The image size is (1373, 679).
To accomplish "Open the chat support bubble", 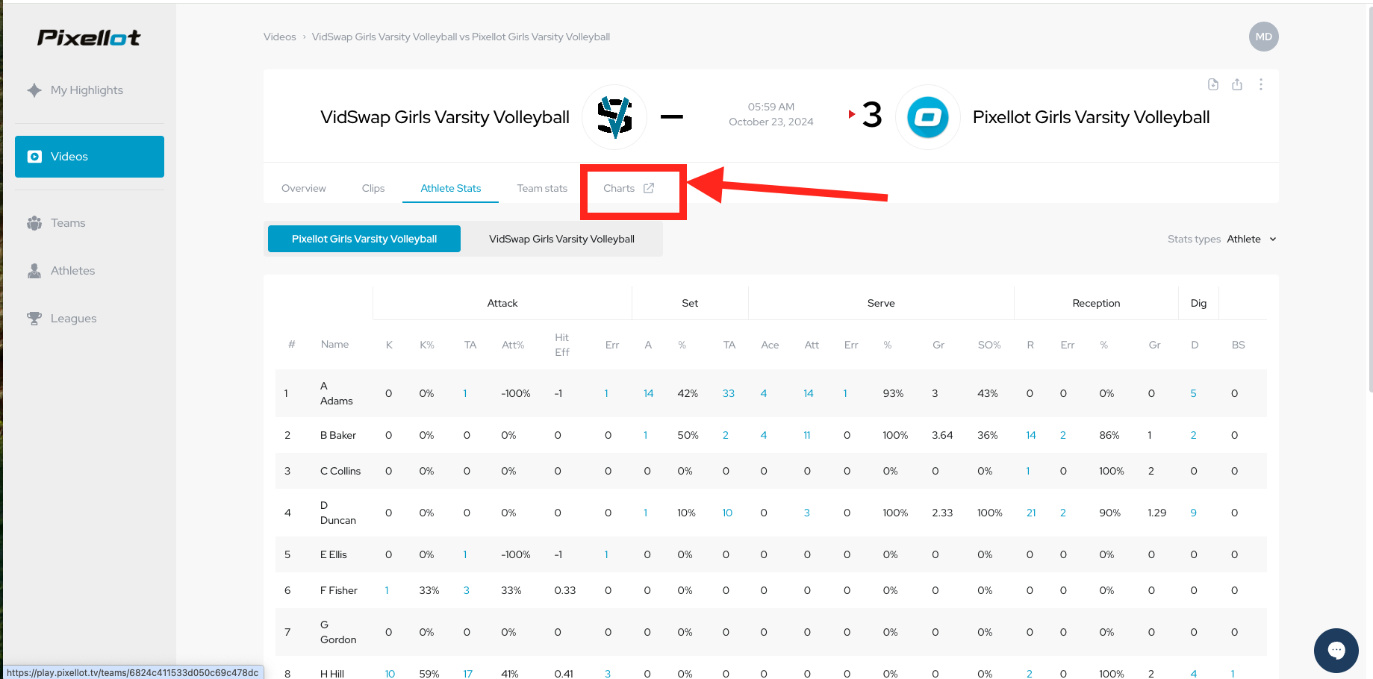I will (1336, 651).
